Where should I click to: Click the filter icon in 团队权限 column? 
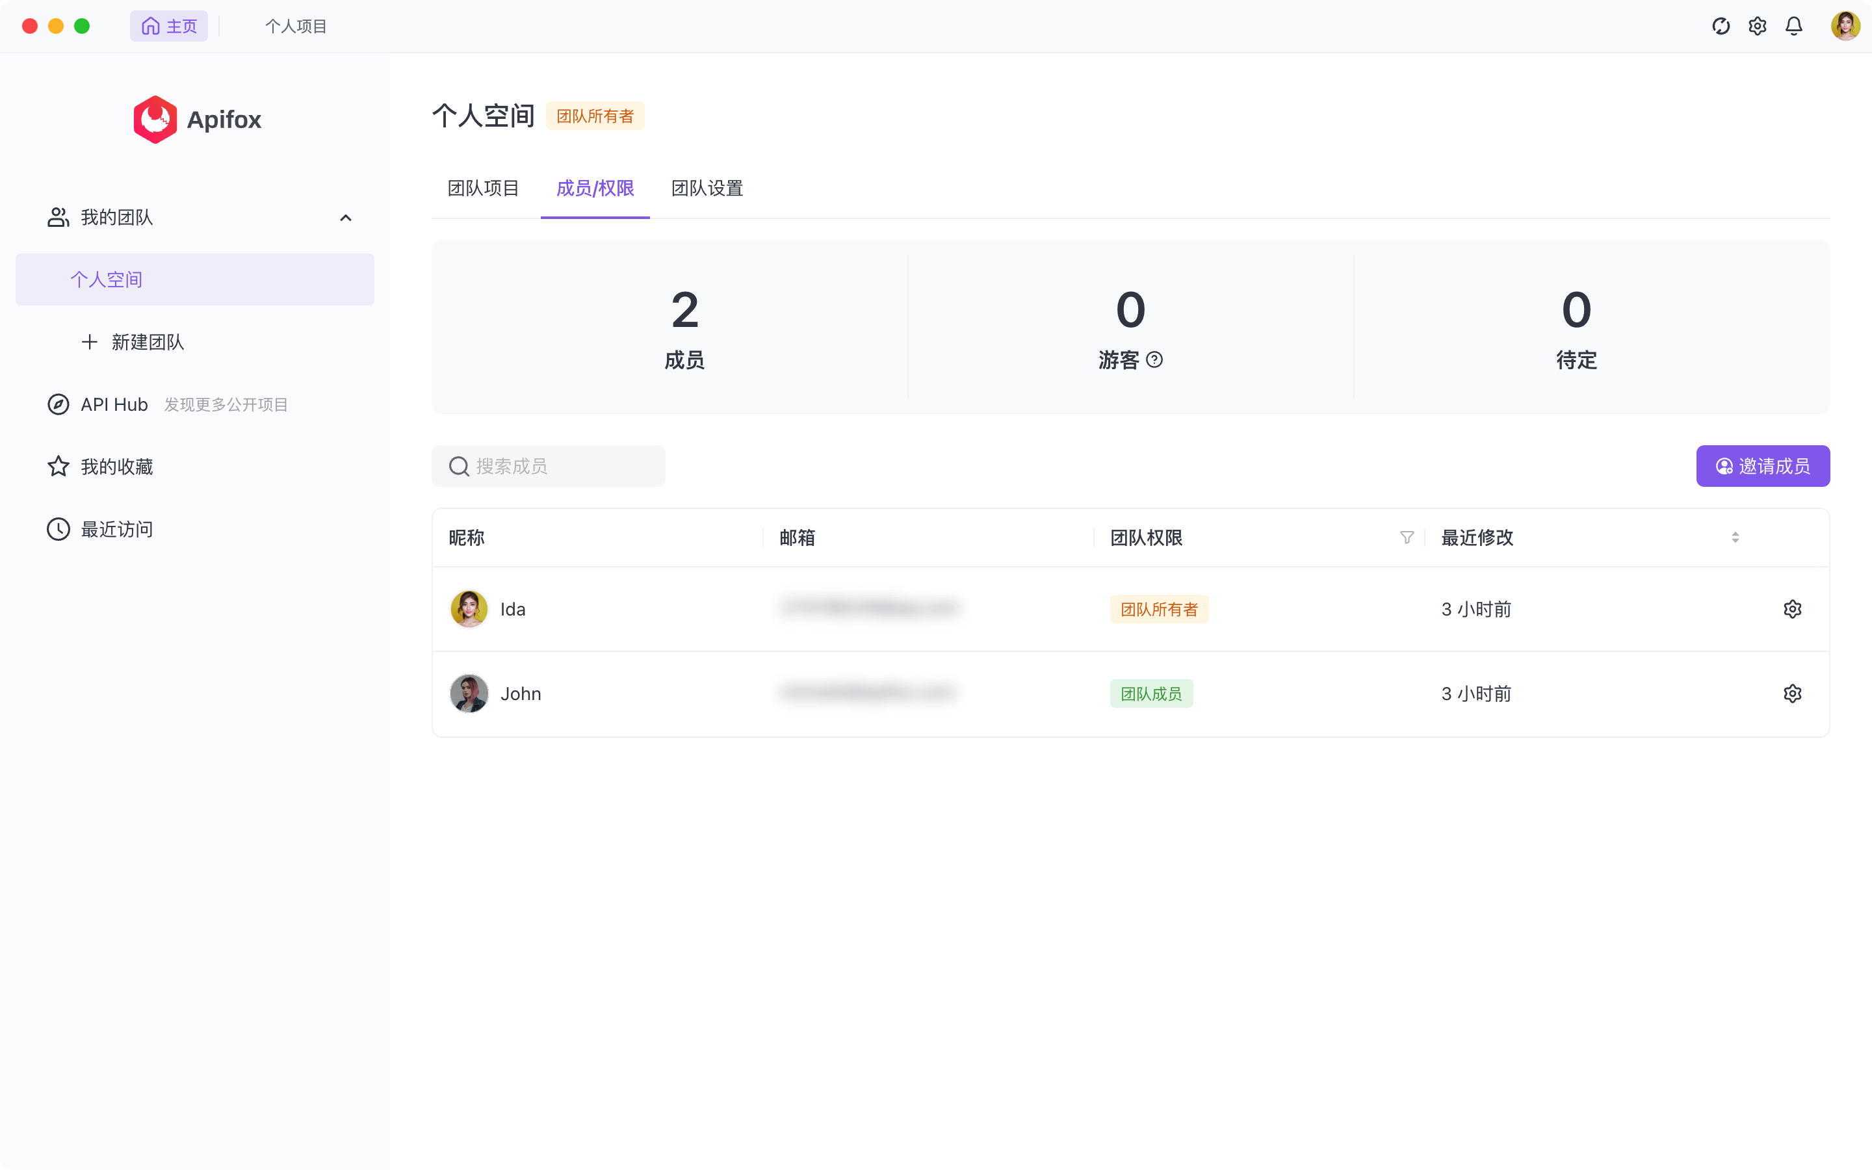[x=1407, y=537]
